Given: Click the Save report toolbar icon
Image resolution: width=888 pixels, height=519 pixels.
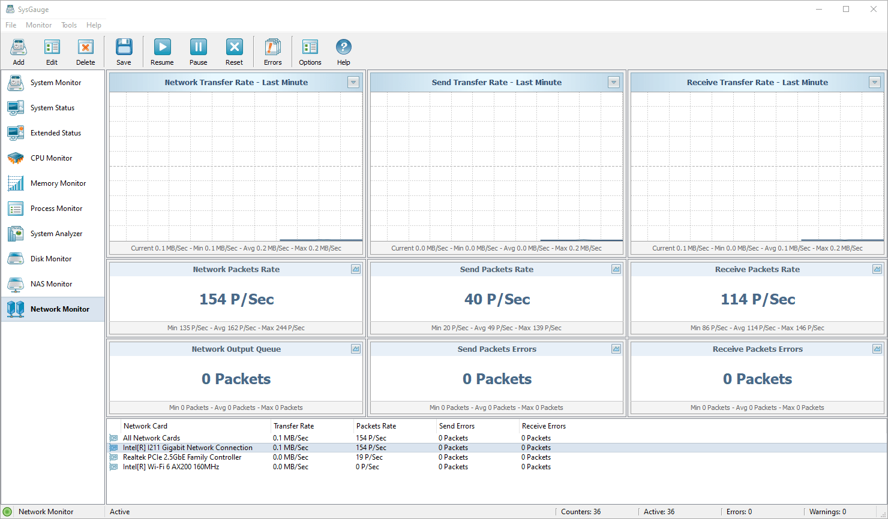Looking at the screenshot, I should 124,52.
